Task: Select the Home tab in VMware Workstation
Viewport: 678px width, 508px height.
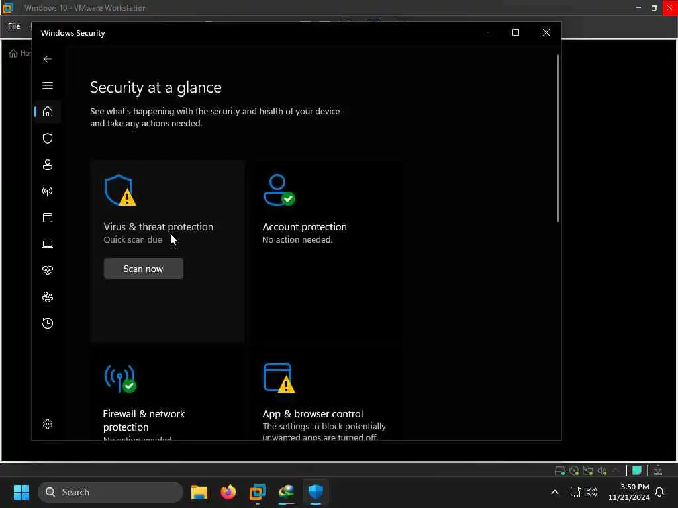Action: tap(19, 53)
